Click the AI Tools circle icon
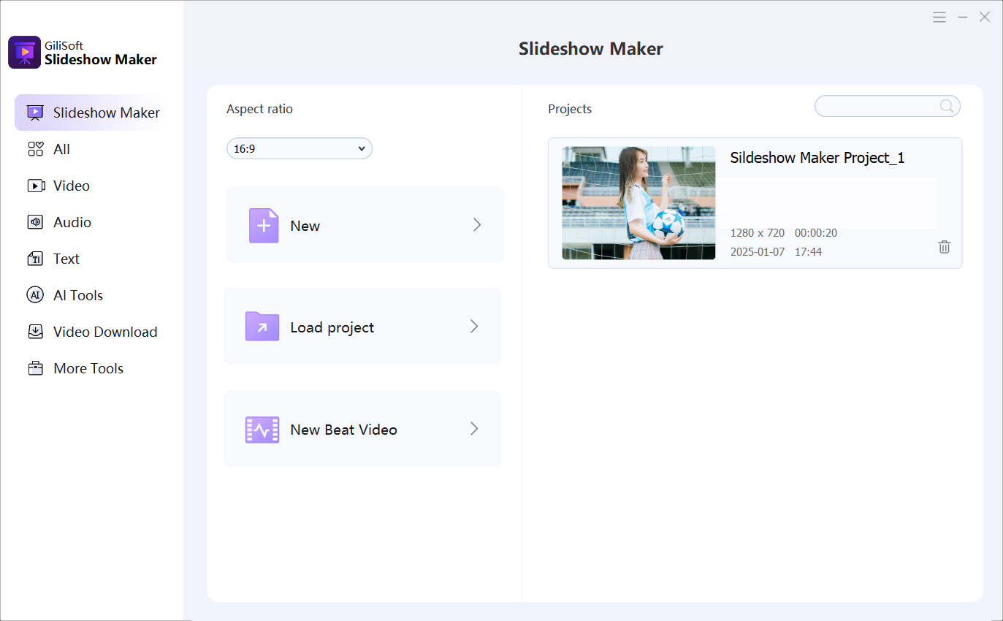This screenshot has height=621, width=1003. click(x=35, y=295)
